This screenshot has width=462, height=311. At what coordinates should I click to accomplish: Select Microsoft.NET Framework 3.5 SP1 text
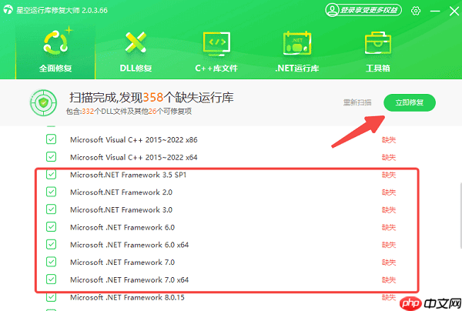128,175
